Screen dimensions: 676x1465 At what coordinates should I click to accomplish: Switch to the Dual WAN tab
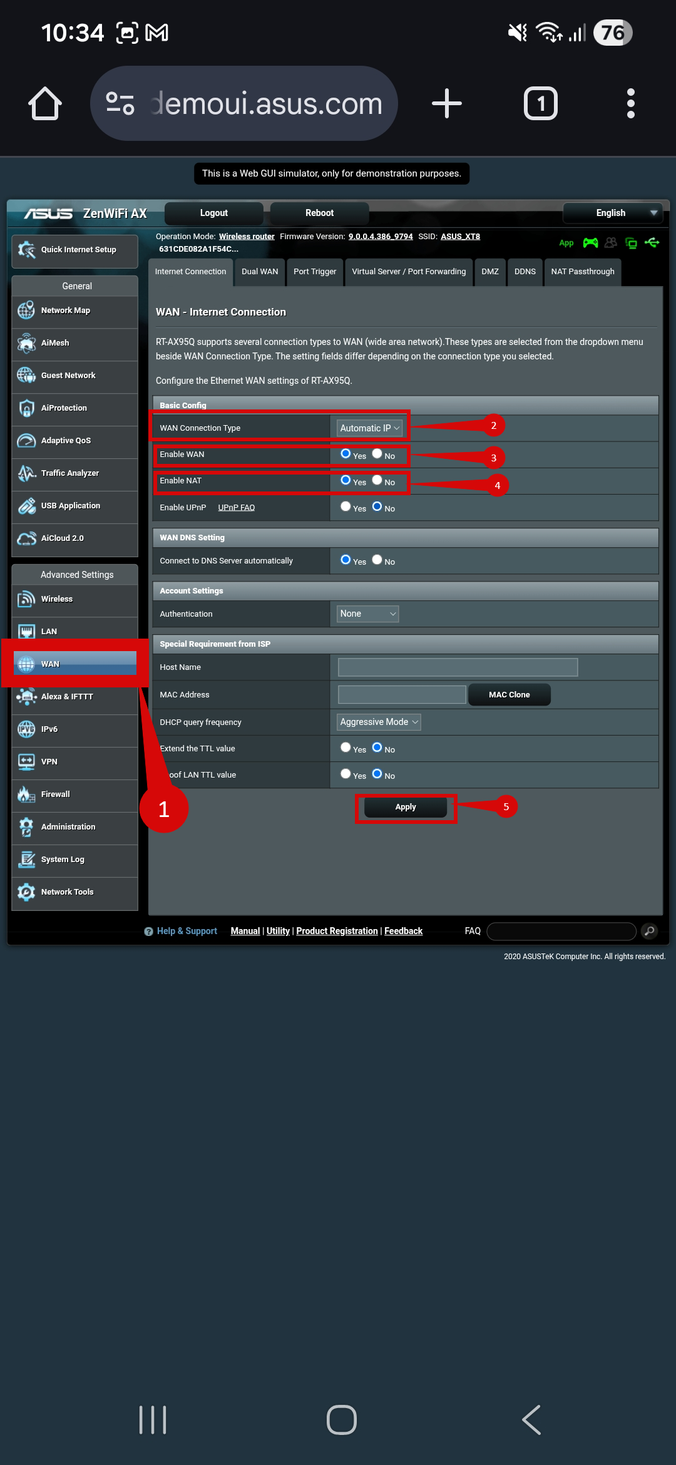260,272
